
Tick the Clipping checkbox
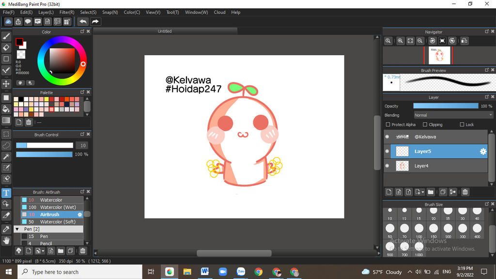(x=425, y=124)
